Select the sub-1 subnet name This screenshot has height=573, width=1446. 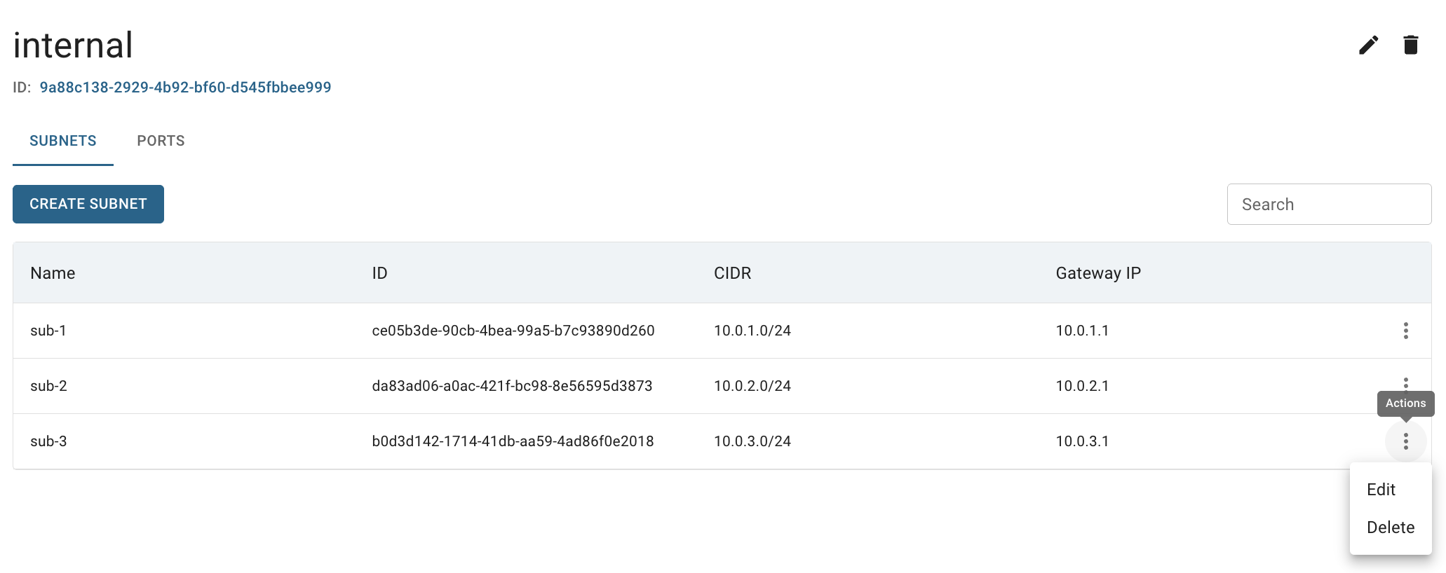click(x=48, y=331)
